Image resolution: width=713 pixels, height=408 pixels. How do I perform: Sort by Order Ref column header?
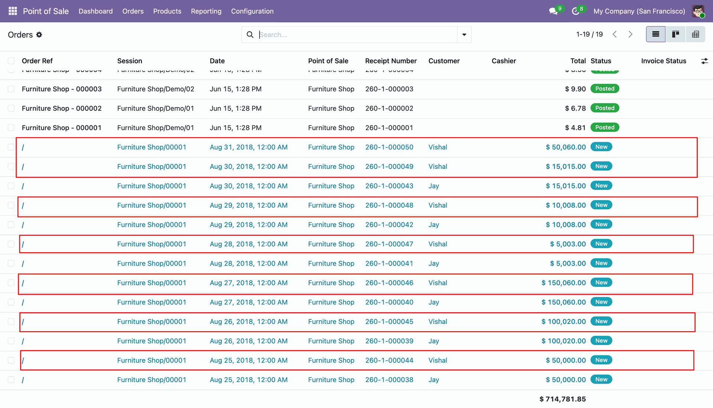[37, 61]
